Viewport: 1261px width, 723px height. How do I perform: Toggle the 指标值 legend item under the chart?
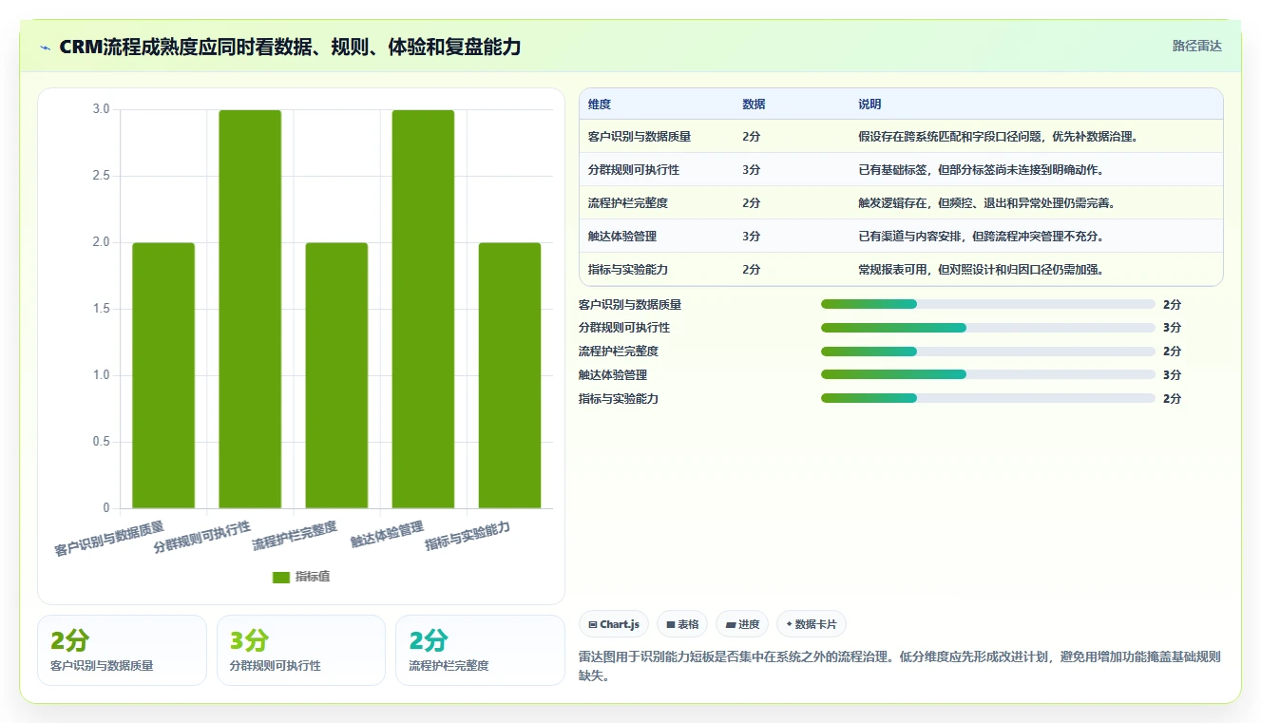pos(301,577)
